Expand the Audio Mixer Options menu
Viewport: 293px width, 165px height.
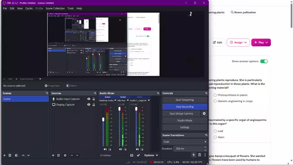point(151,155)
